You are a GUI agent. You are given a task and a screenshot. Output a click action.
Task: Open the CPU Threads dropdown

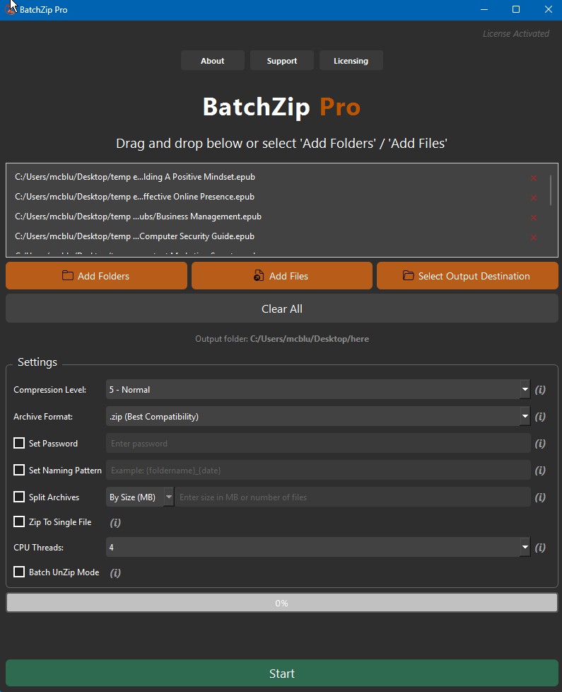(x=318, y=547)
